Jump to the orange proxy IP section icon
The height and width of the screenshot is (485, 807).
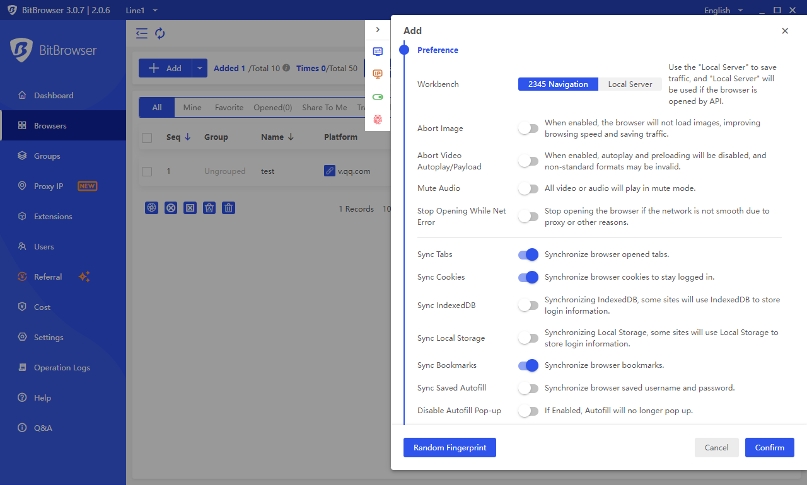pos(378,74)
